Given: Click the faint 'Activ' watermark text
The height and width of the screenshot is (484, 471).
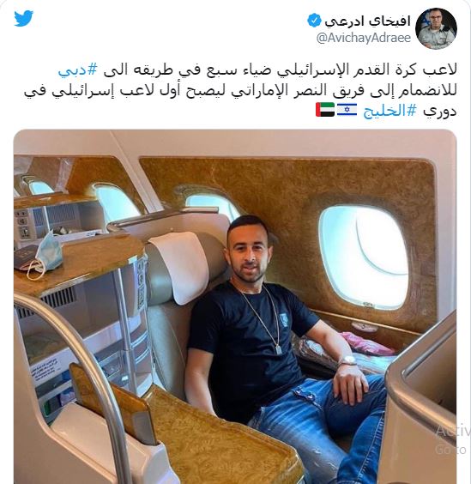Looking at the screenshot, I should point(453,430).
